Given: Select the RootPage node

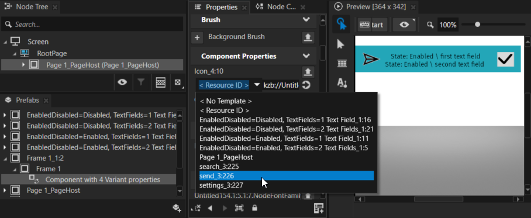Looking at the screenshot, I should pyautogui.click(x=52, y=54).
